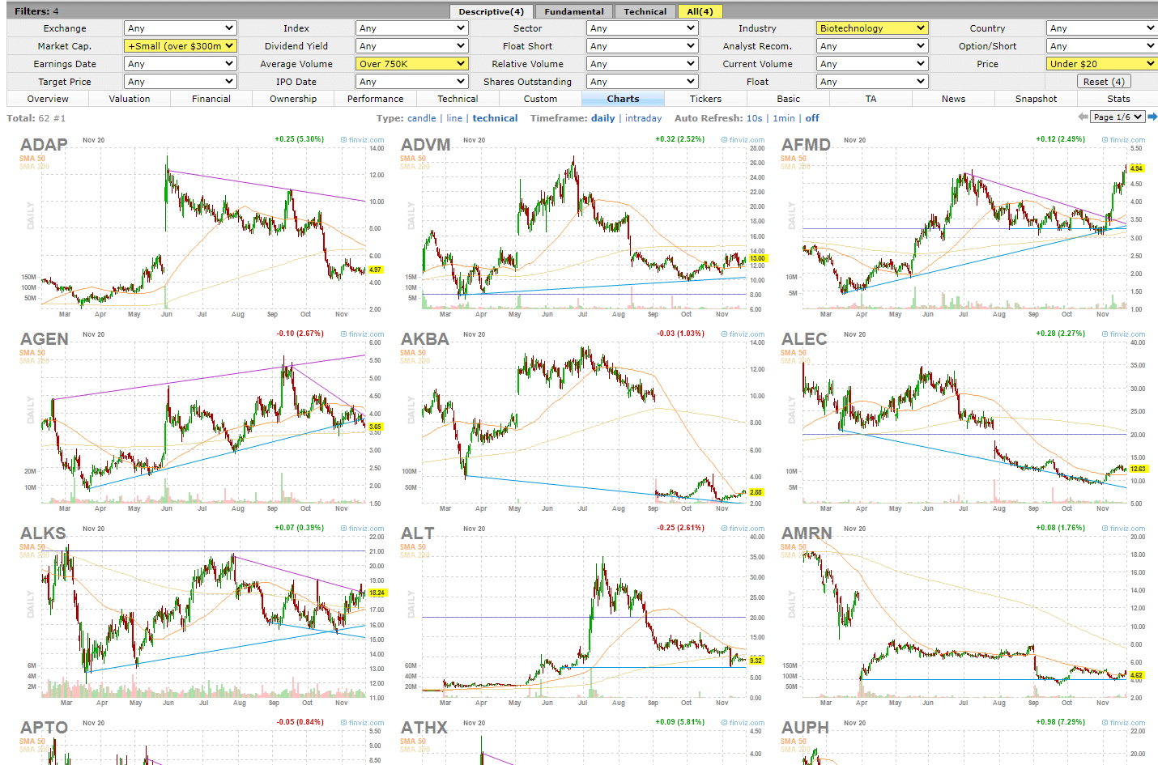
Task: Open the TA view tab
Action: click(871, 99)
